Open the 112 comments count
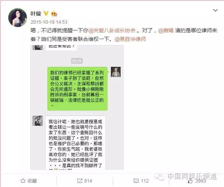224x187 pixels. pyautogui.click(x=145, y=181)
